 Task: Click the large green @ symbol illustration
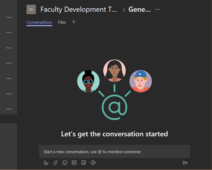(114, 107)
